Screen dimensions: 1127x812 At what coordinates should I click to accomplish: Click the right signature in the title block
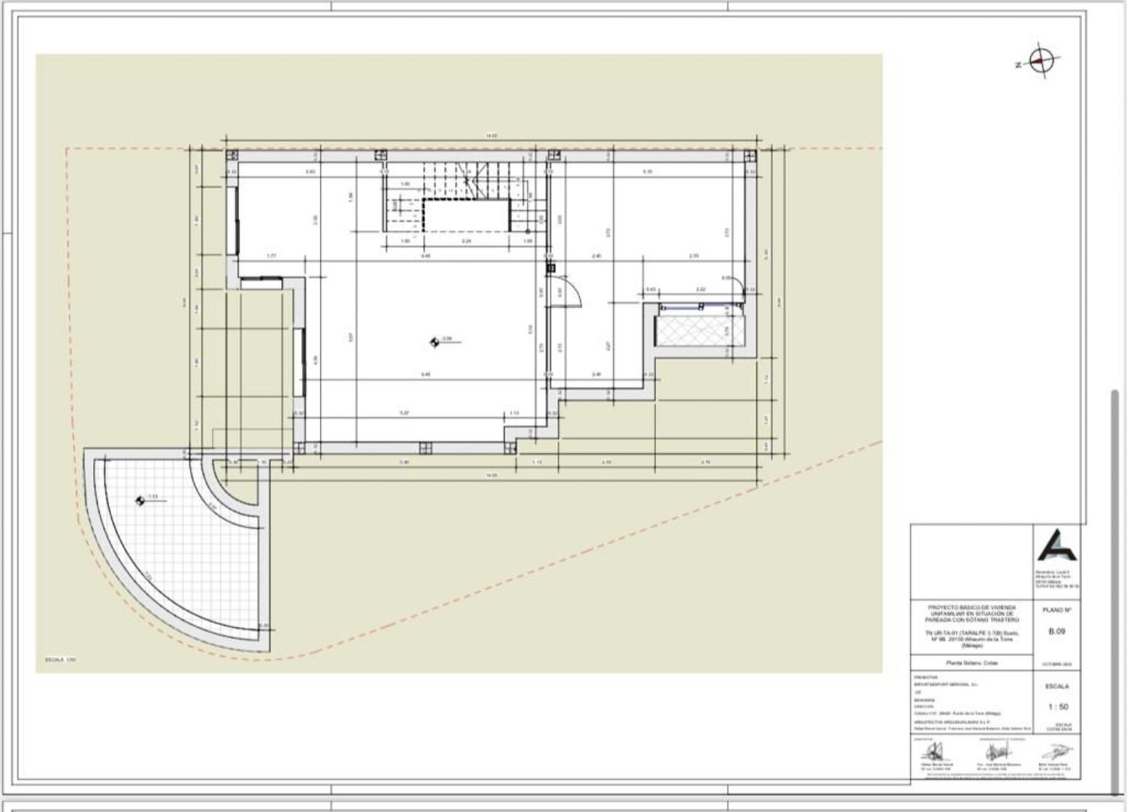(x=1058, y=751)
